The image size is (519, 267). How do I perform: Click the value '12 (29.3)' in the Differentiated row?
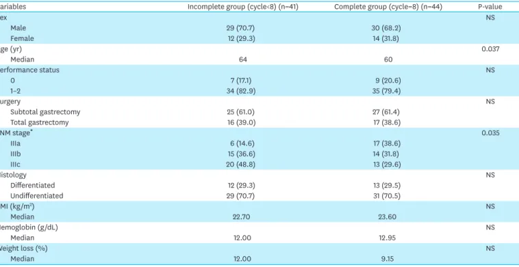[x=241, y=186]
